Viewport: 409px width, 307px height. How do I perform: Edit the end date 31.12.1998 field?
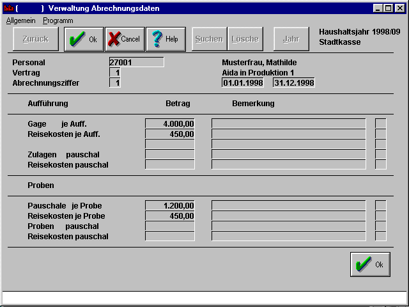293,83
